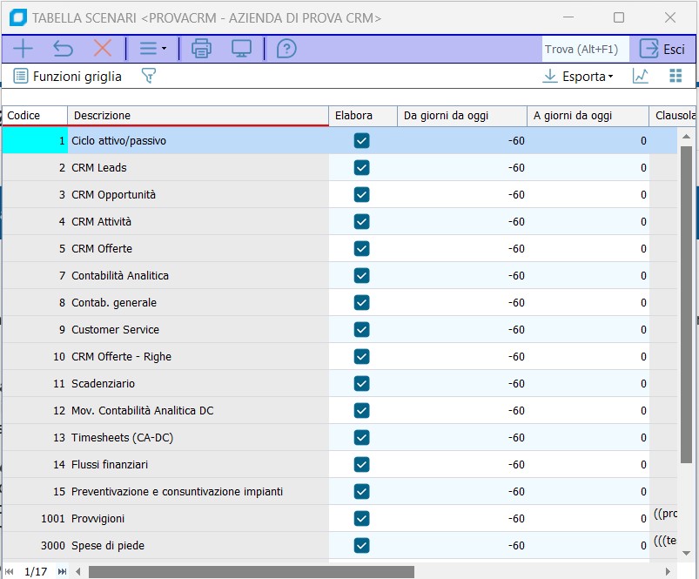The width and height of the screenshot is (699, 579).
Task: Click the monitor preview icon
Action: point(241,49)
